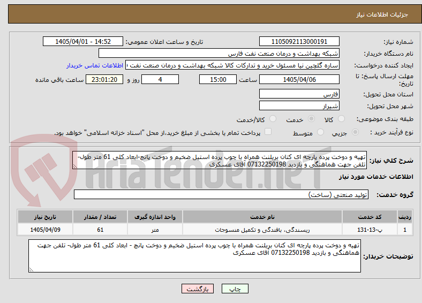Viewport: 422px width, 303px height.
Task: Click the quantity cell 61
Action: [100, 230]
